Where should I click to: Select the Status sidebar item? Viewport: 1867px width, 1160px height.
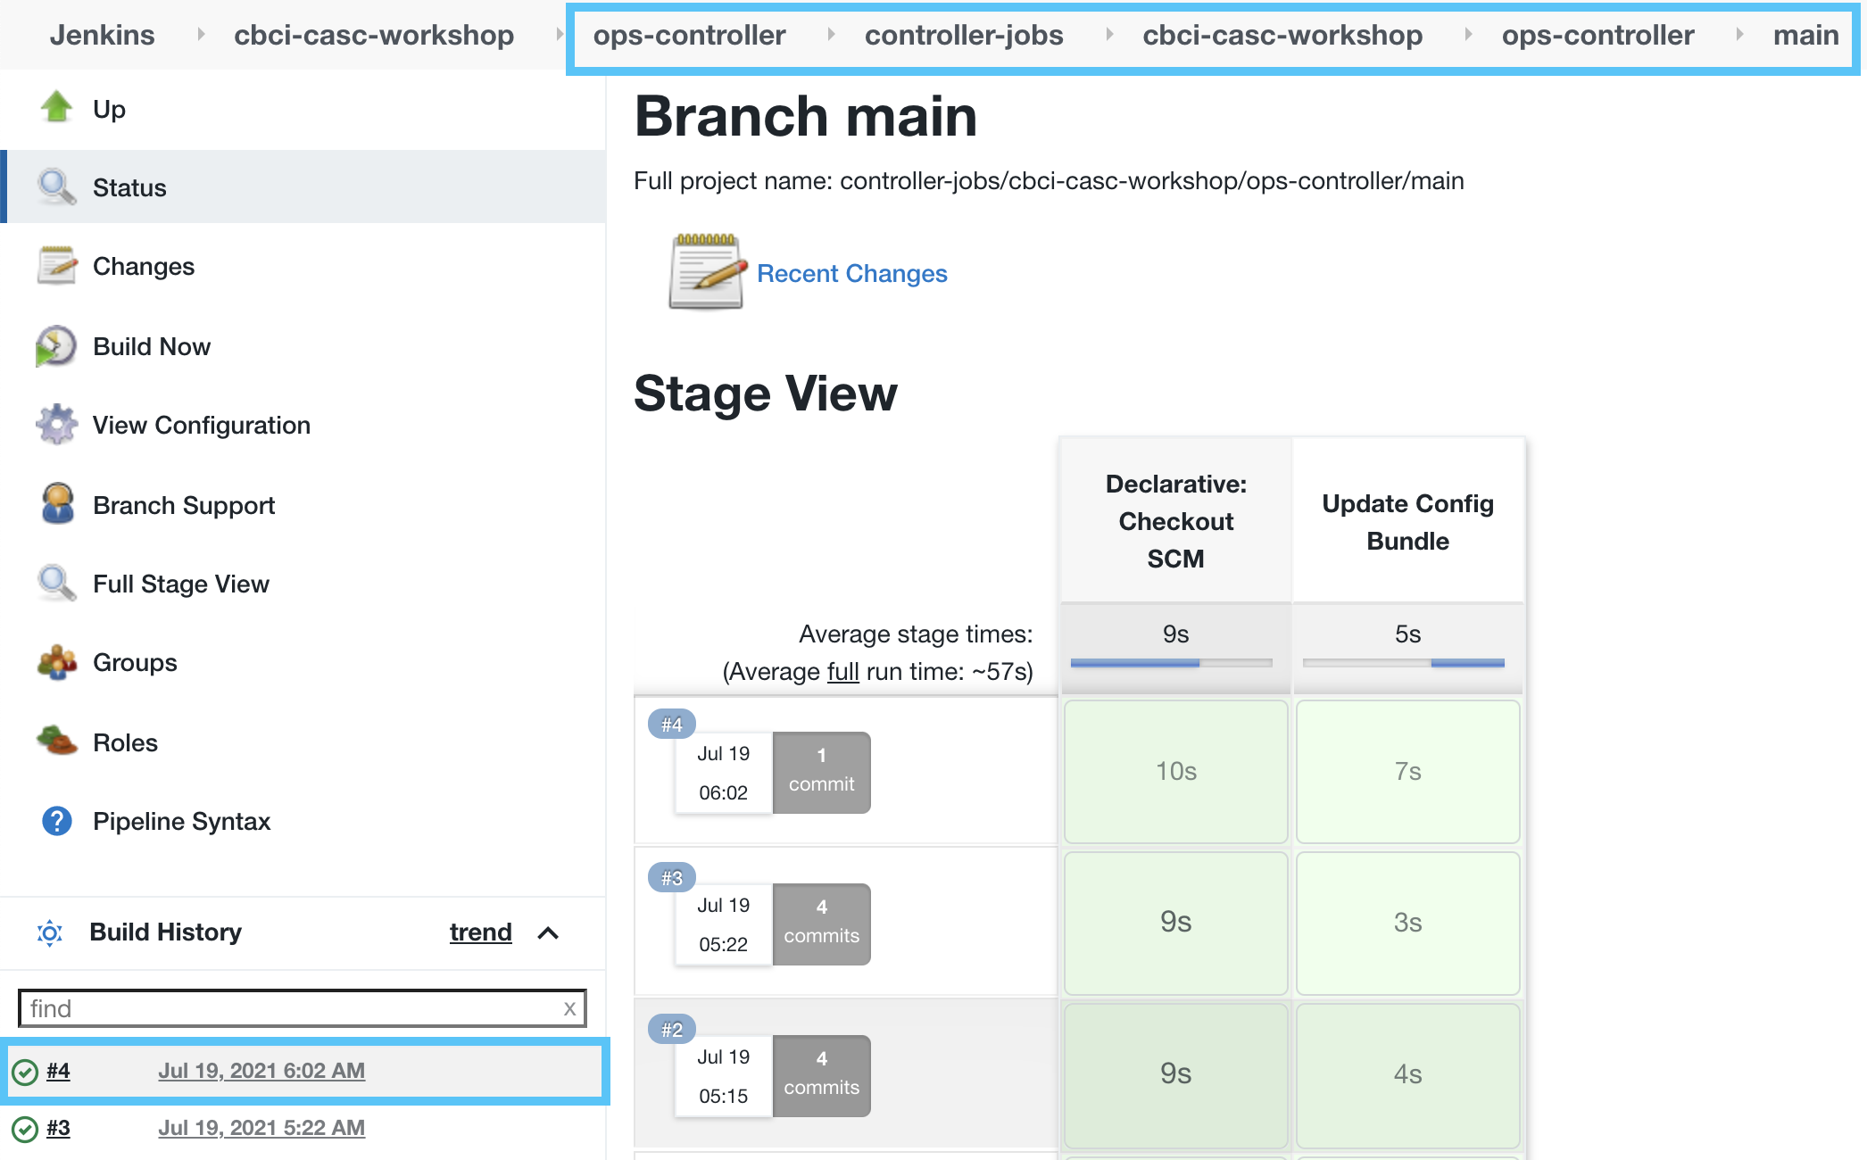(x=129, y=187)
